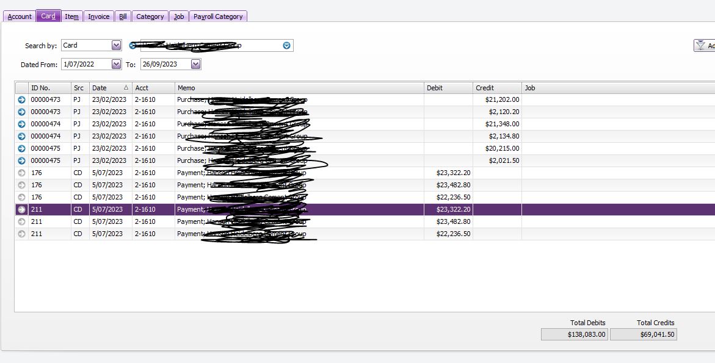Click grey arrow on ID 176 $23,322.20 row
This screenshot has width=715, height=363.
[x=21, y=173]
